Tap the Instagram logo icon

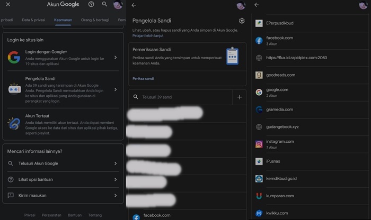(x=259, y=144)
